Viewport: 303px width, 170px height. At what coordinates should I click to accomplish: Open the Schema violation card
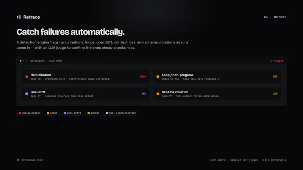[217, 94]
